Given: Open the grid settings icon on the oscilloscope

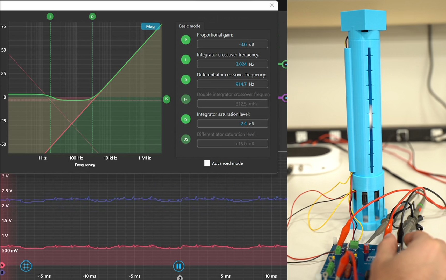Looking at the screenshot, I should click(x=26, y=266).
